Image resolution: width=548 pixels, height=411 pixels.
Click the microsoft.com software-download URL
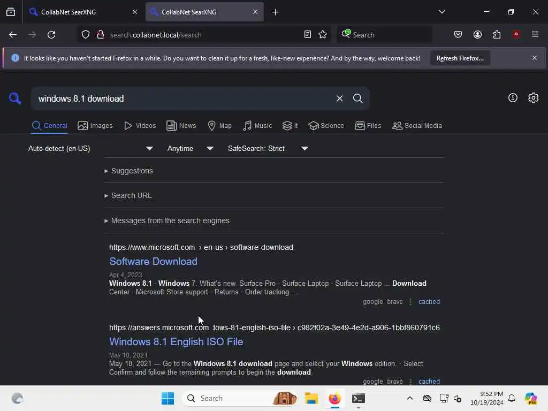pos(201,247)
